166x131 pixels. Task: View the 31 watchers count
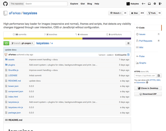[x=125, y=13]
